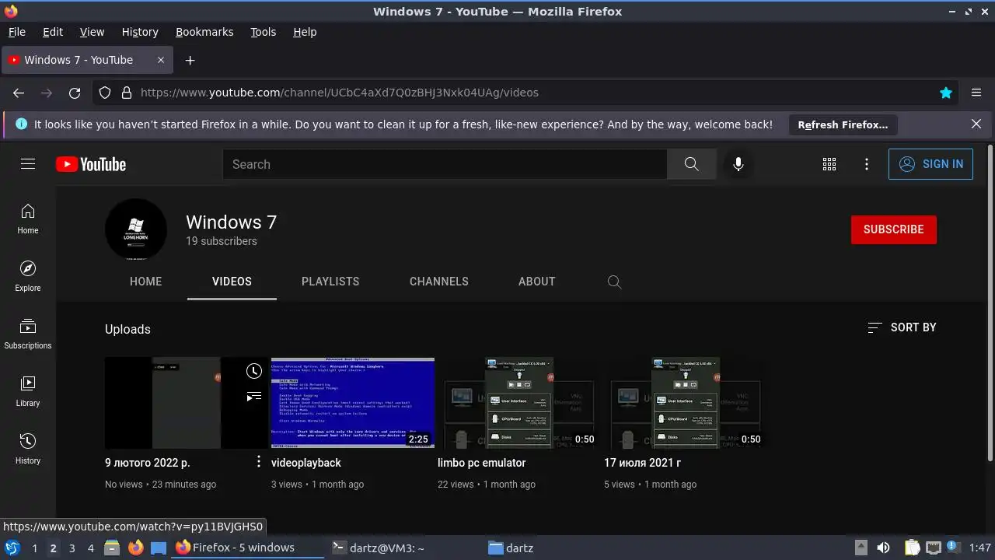The height and width of the screenshot is (560, 995).
Task: Open the SORT BY dropdown
Action: (902, 327)
